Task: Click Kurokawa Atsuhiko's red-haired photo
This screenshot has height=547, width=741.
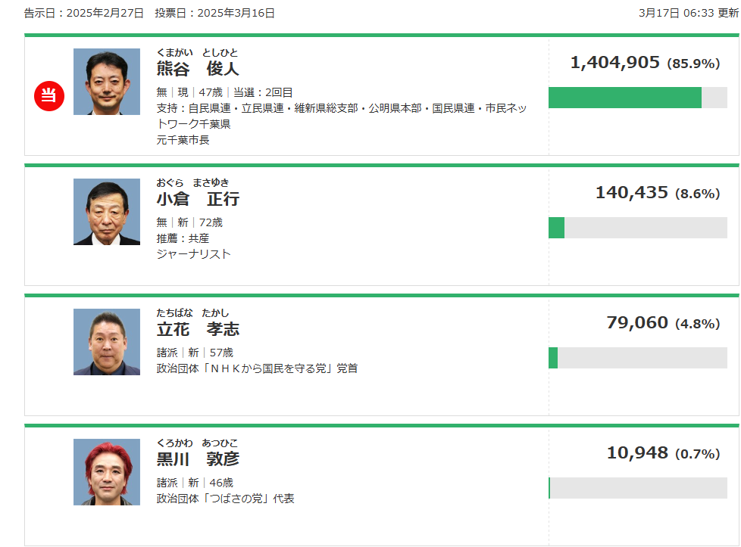Action: (x=107, y=472)
